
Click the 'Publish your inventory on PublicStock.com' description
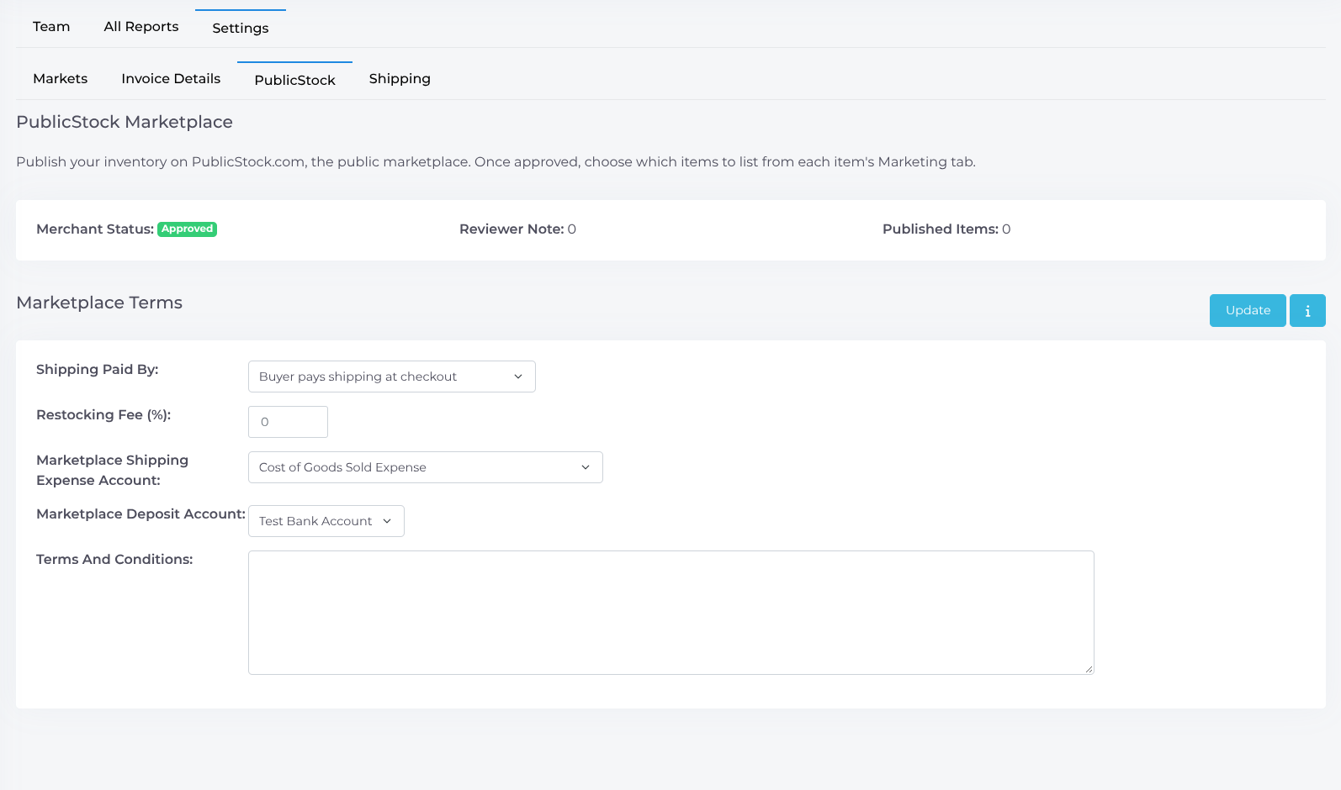click(496, 162)
